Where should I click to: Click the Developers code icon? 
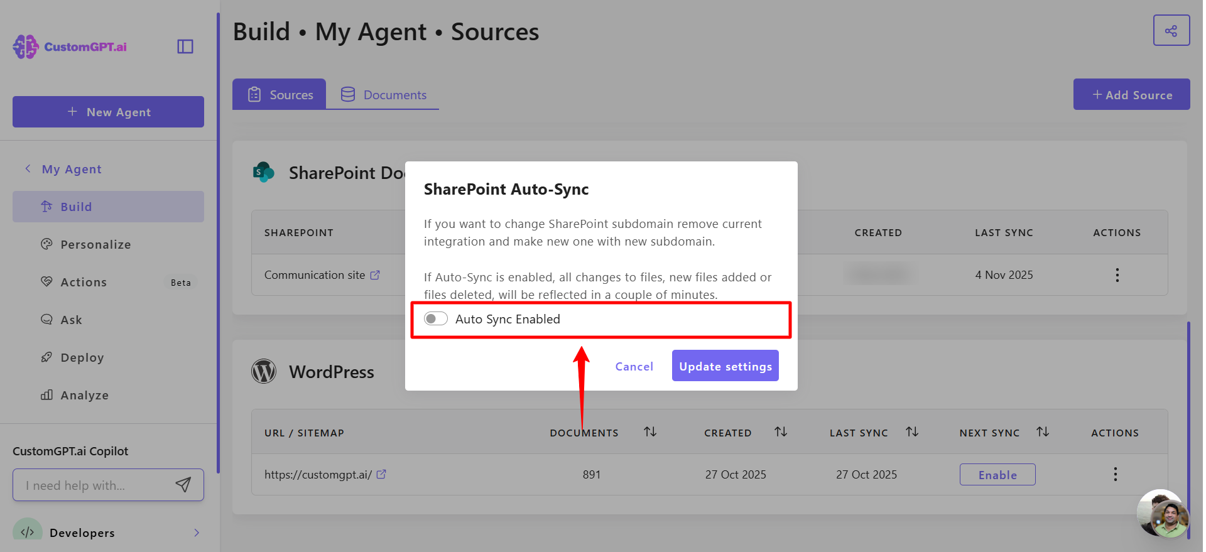(x=28, y=532)
